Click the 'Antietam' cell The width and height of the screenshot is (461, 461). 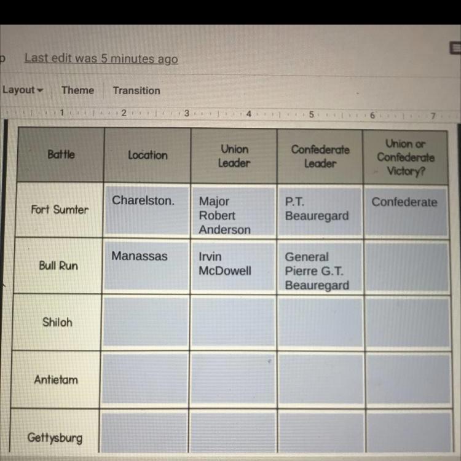click(56, 380)
